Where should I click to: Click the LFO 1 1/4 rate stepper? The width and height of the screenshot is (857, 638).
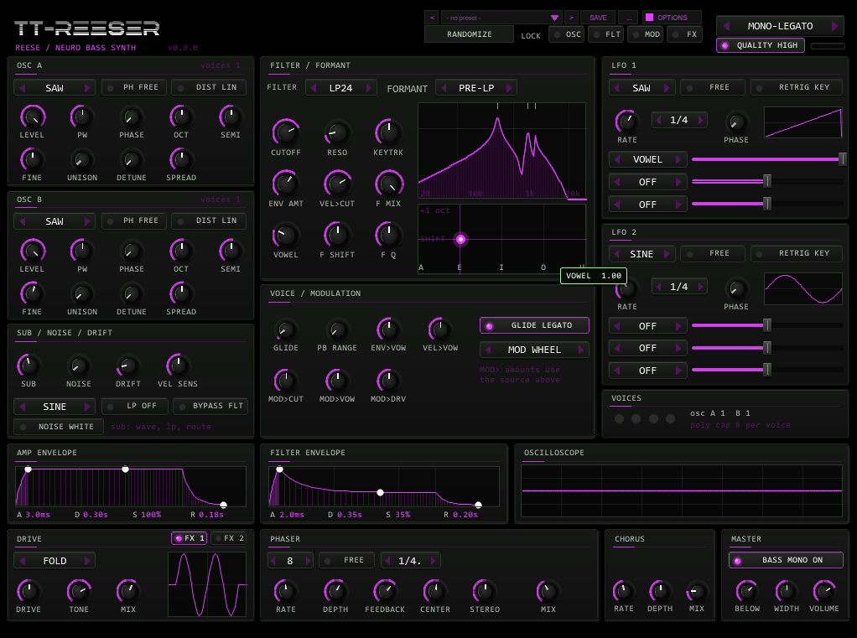[679, 120]
